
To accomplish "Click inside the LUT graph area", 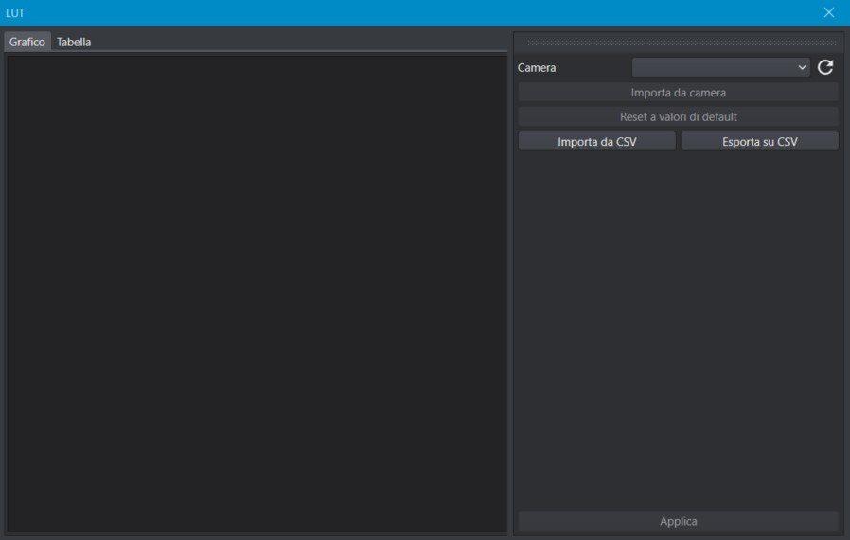I will tap(257, 293).
